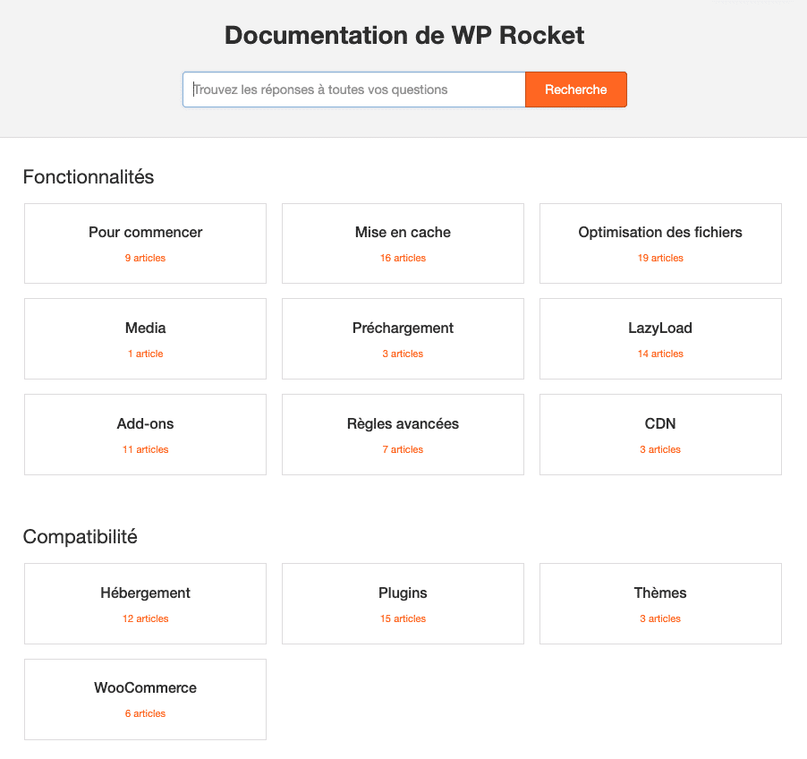The width and height of the screenshot is (807, 759).
Task: Click the 'Documentation de WP Rocket' title
Action: pyautogui.click(x=403, y=36)
